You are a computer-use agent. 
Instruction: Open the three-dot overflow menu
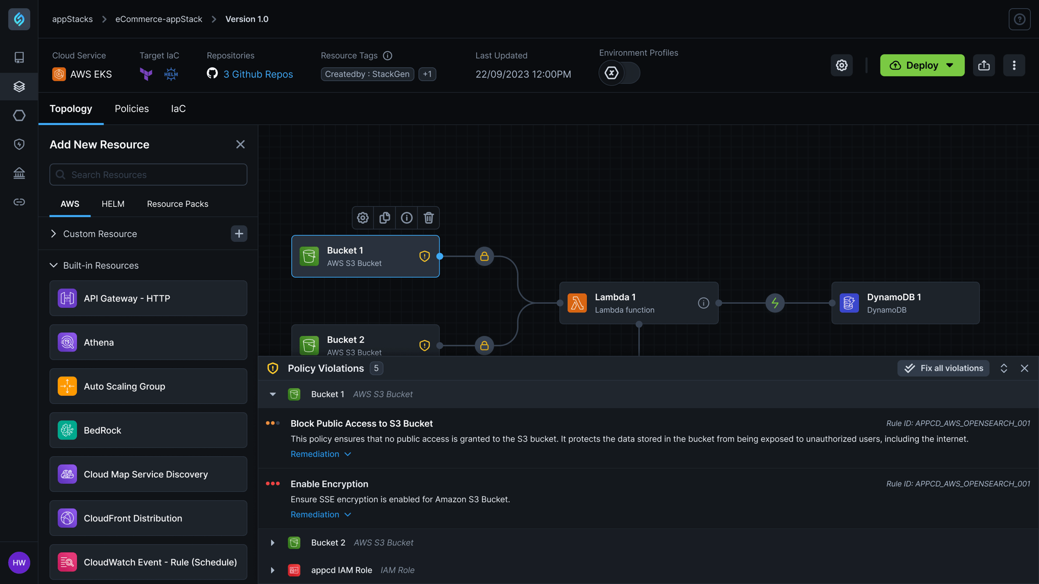1014,65
